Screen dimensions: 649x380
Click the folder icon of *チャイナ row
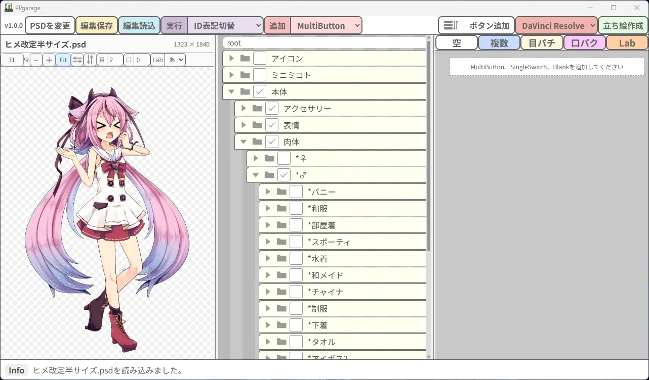282,292
